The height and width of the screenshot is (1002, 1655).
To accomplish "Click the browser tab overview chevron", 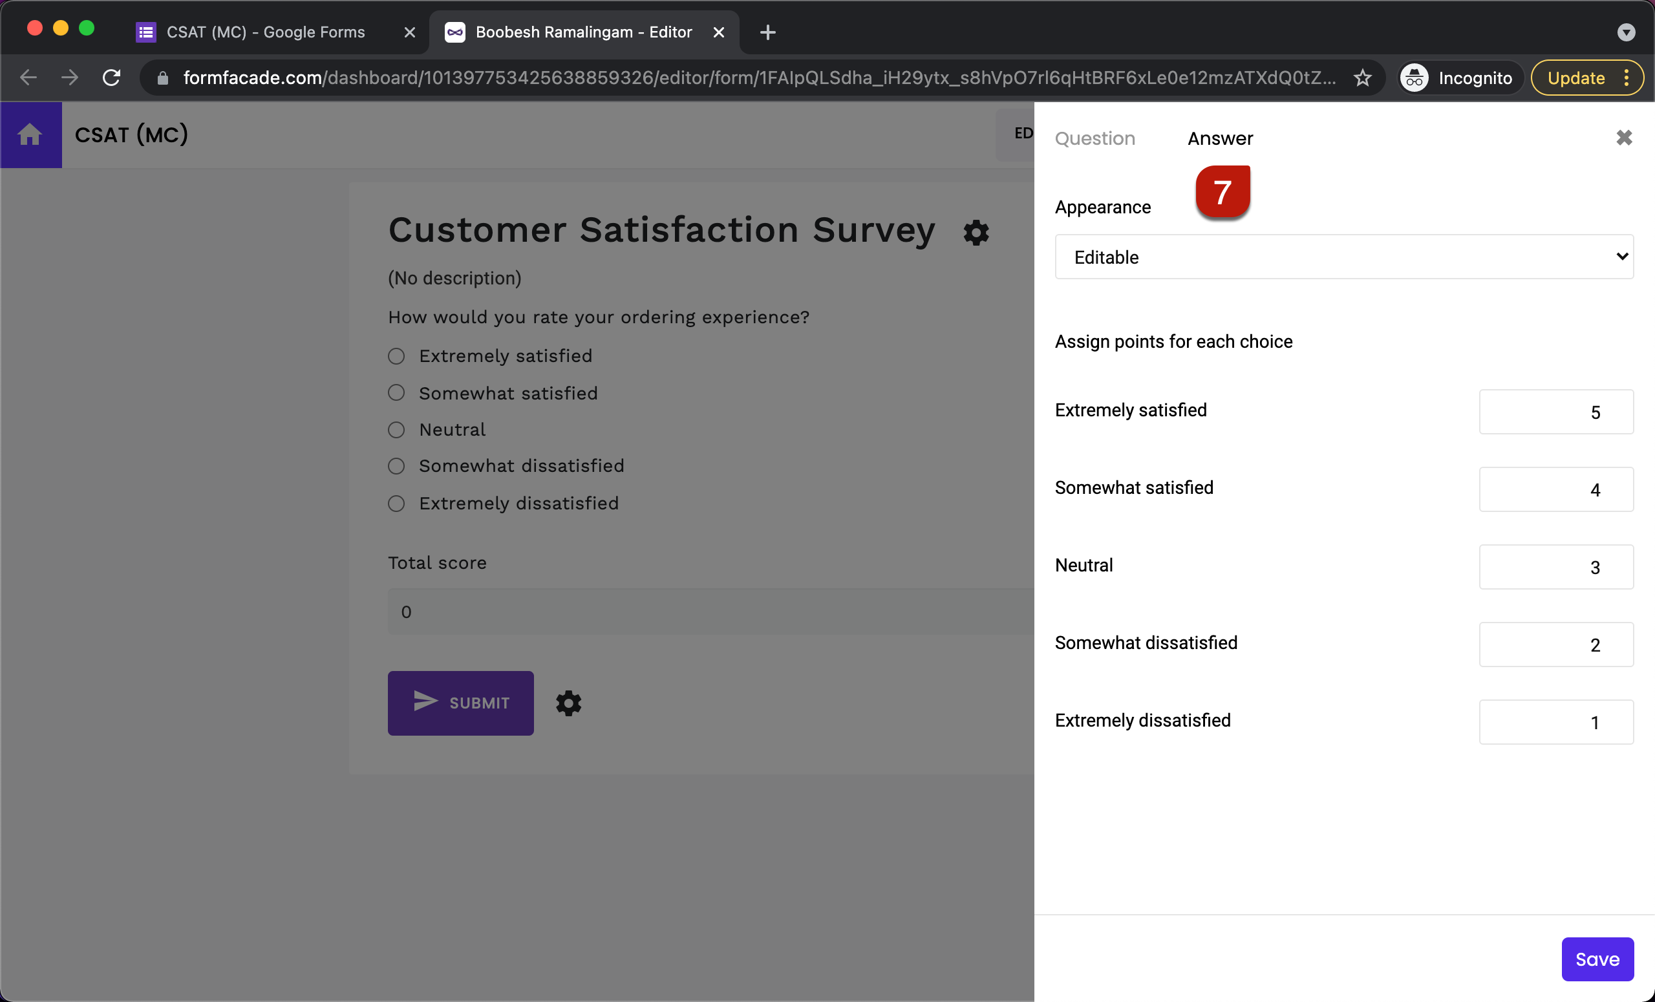I will click(x=1626, y=32).
